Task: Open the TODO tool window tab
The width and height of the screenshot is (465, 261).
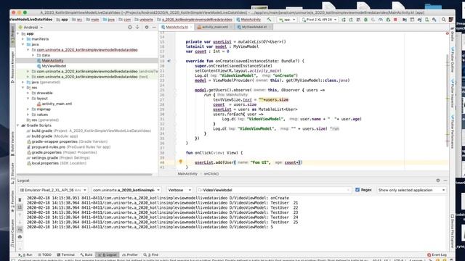Action: click(44, 254)
